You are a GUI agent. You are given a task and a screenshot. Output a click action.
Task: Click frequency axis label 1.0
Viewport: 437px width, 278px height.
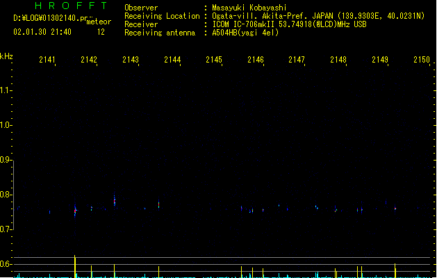pos(6,125)
